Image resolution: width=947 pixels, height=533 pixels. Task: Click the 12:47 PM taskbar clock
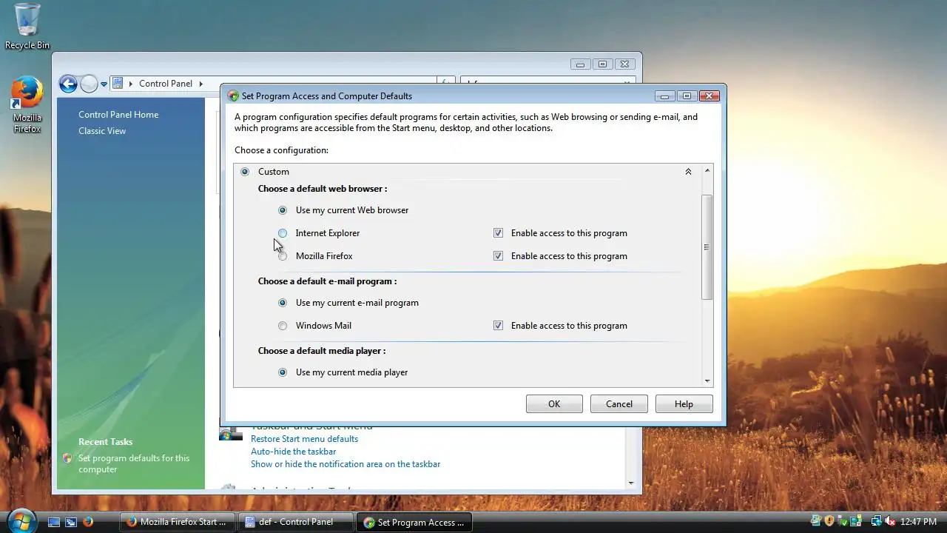[x=918, y=522]
